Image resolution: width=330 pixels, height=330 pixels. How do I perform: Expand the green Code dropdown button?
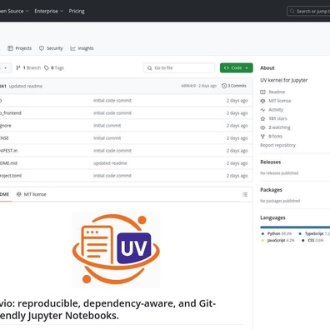pos(237,67)
